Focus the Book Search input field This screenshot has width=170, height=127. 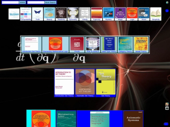36,3
